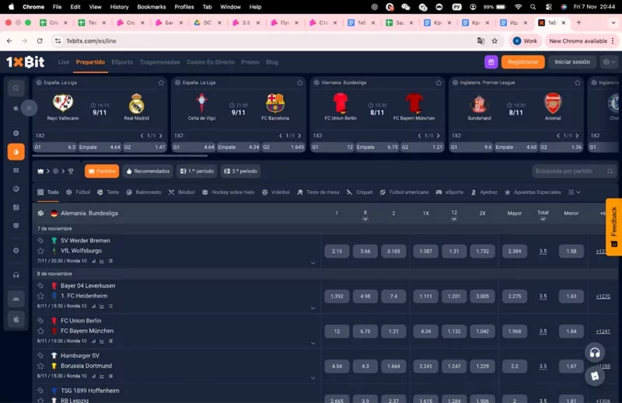
Task: Open the settings gear dropdown
Action: (x=608, y=62)
